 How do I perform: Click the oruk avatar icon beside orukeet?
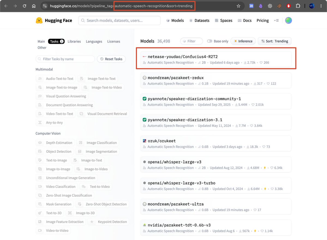tap(144, 141)
